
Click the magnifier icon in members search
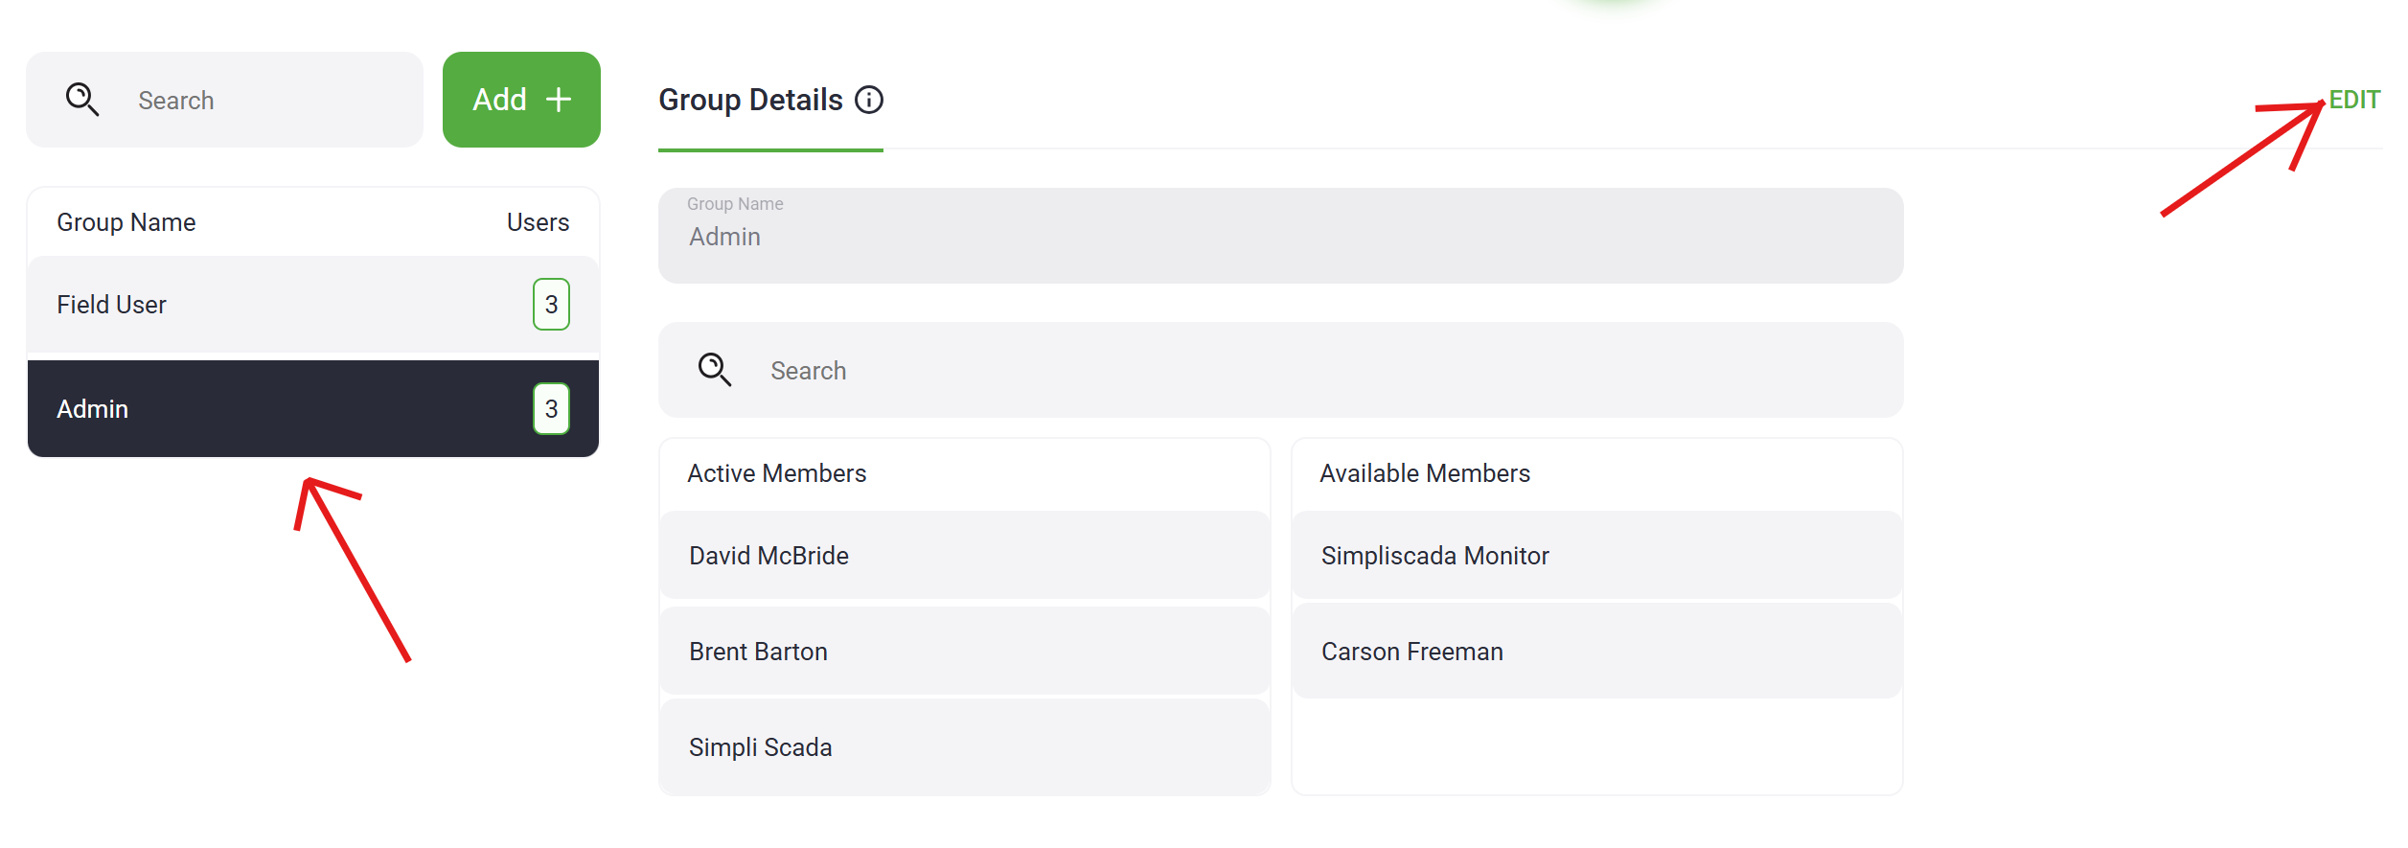(715, 370)
